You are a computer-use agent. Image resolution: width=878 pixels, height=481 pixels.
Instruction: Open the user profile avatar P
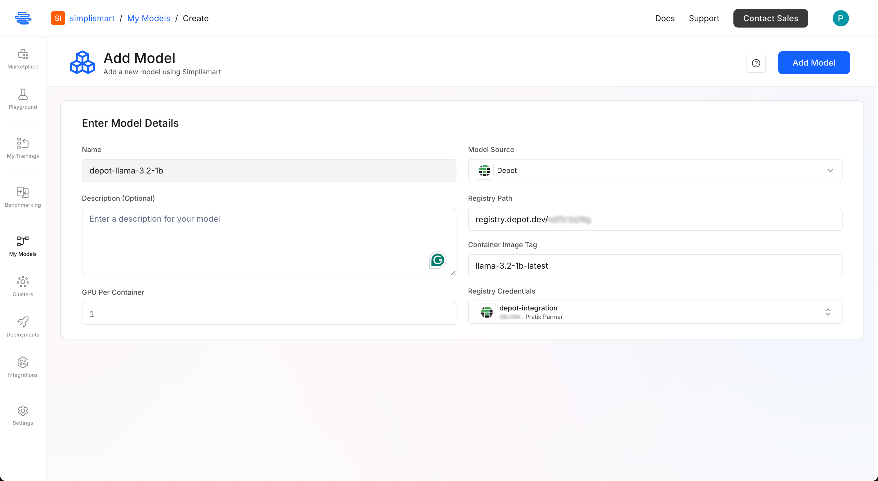pyautogui.click(x=840, y=18)
